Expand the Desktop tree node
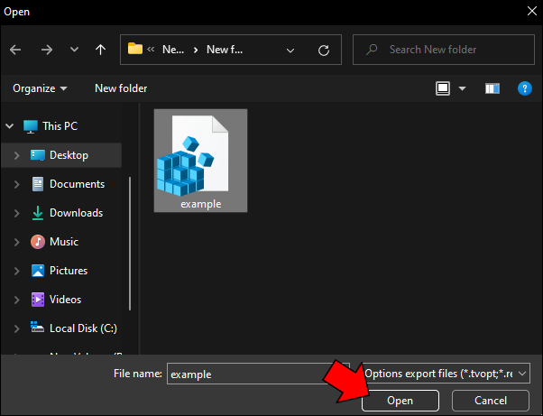The height and width of the screenshot is (416, 543). [16, 155]
